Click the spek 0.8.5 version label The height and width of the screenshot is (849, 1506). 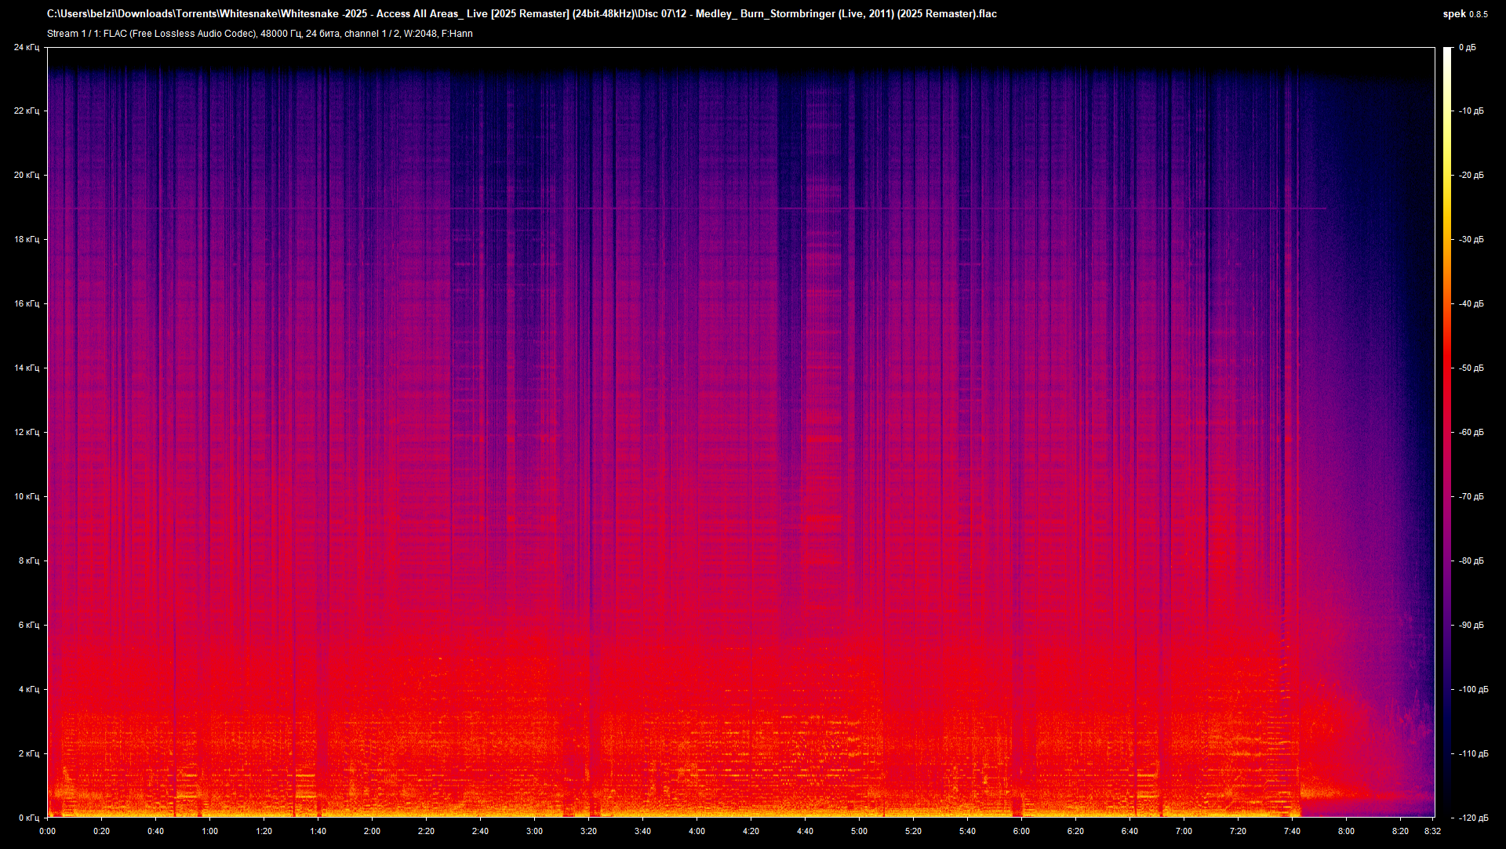pyautogui.click(x=1464, y=13)
